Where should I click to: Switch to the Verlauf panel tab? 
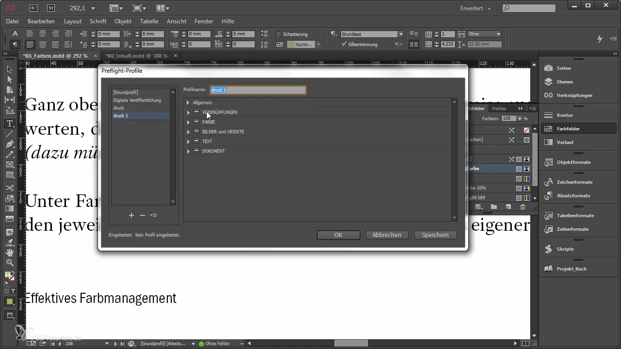[x=499, y=109]
